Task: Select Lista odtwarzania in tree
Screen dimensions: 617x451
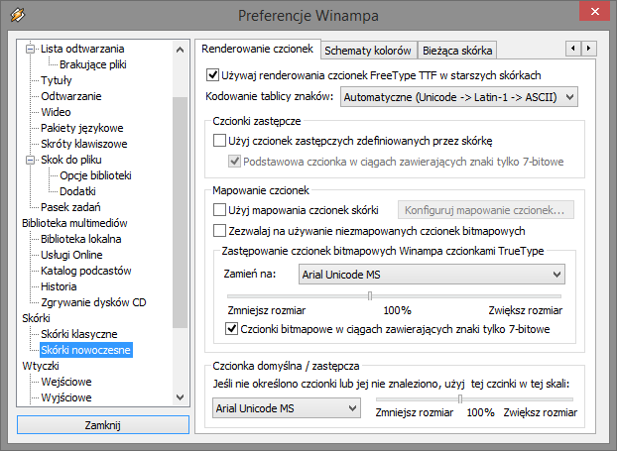Action: 82,49
